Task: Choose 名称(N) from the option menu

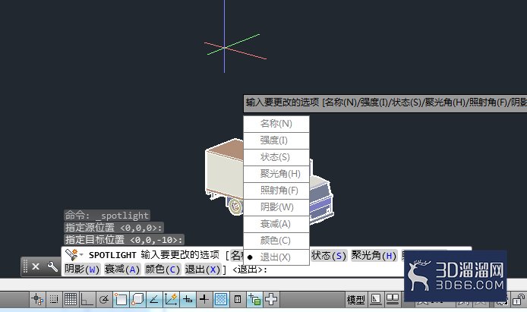Action: tap(276, 124)
